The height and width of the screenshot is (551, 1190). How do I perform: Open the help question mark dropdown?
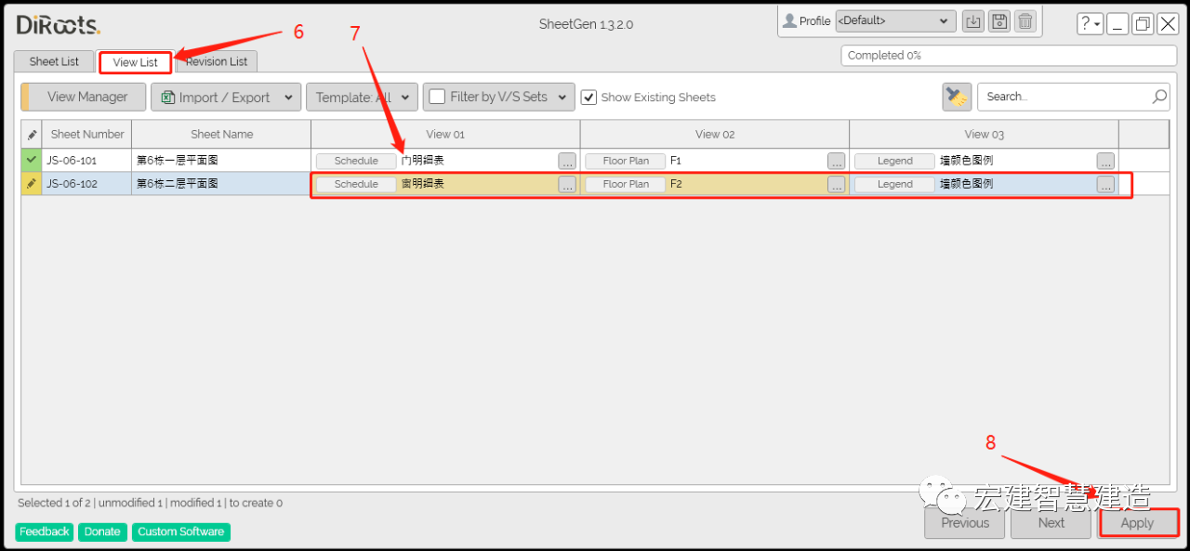1090,24
